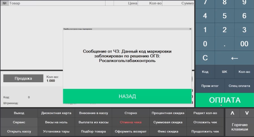Image resolution: width=254 pixels, height=137 pixels.
Task: Click Дисконтная карта button
Action: tap(56, 113)
